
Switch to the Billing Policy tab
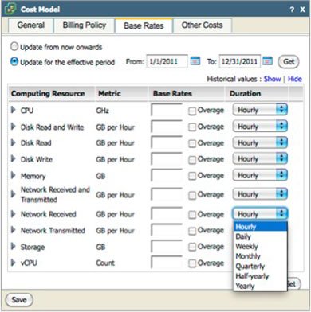pyautogui.click(x=85, y=25)
